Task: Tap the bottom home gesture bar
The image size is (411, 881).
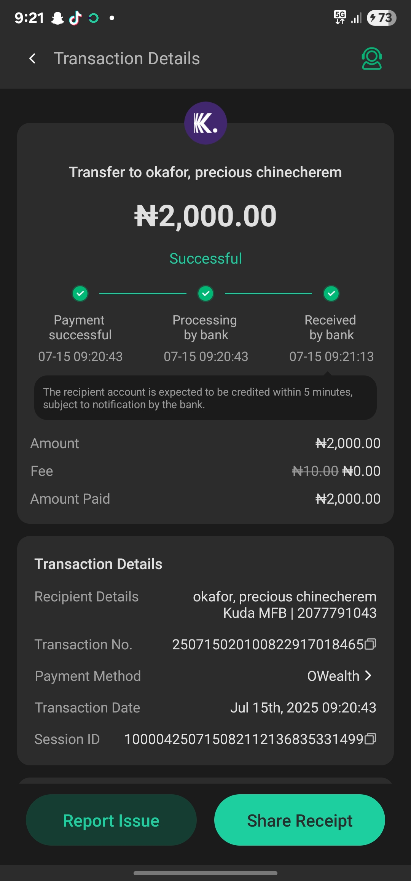Action: click(x=205, y=873)
